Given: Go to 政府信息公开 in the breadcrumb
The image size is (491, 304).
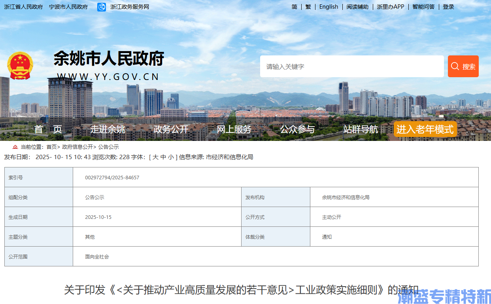Looking at the screenshot, I should click(77, 147).
